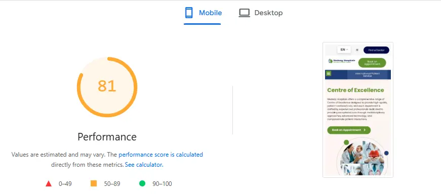This screenshot has height=194, width=441.
Task: Switch to the Mobile tab
Action: tap(203, 13)
